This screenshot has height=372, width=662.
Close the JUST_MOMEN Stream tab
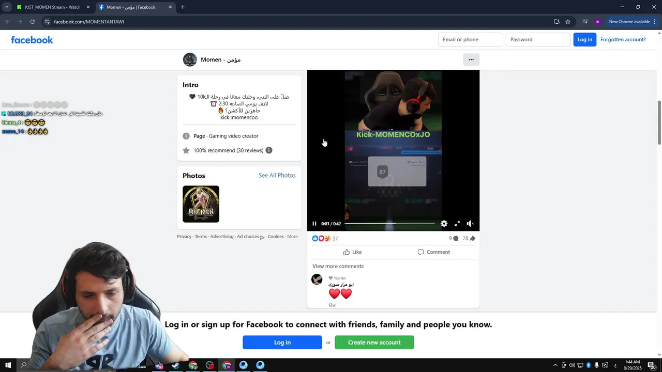click(x=88, y=7)
